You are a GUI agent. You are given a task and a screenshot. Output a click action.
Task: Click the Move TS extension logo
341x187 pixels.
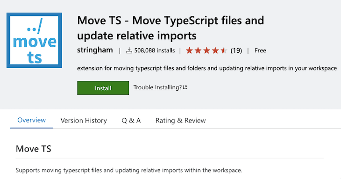[34, 40]
